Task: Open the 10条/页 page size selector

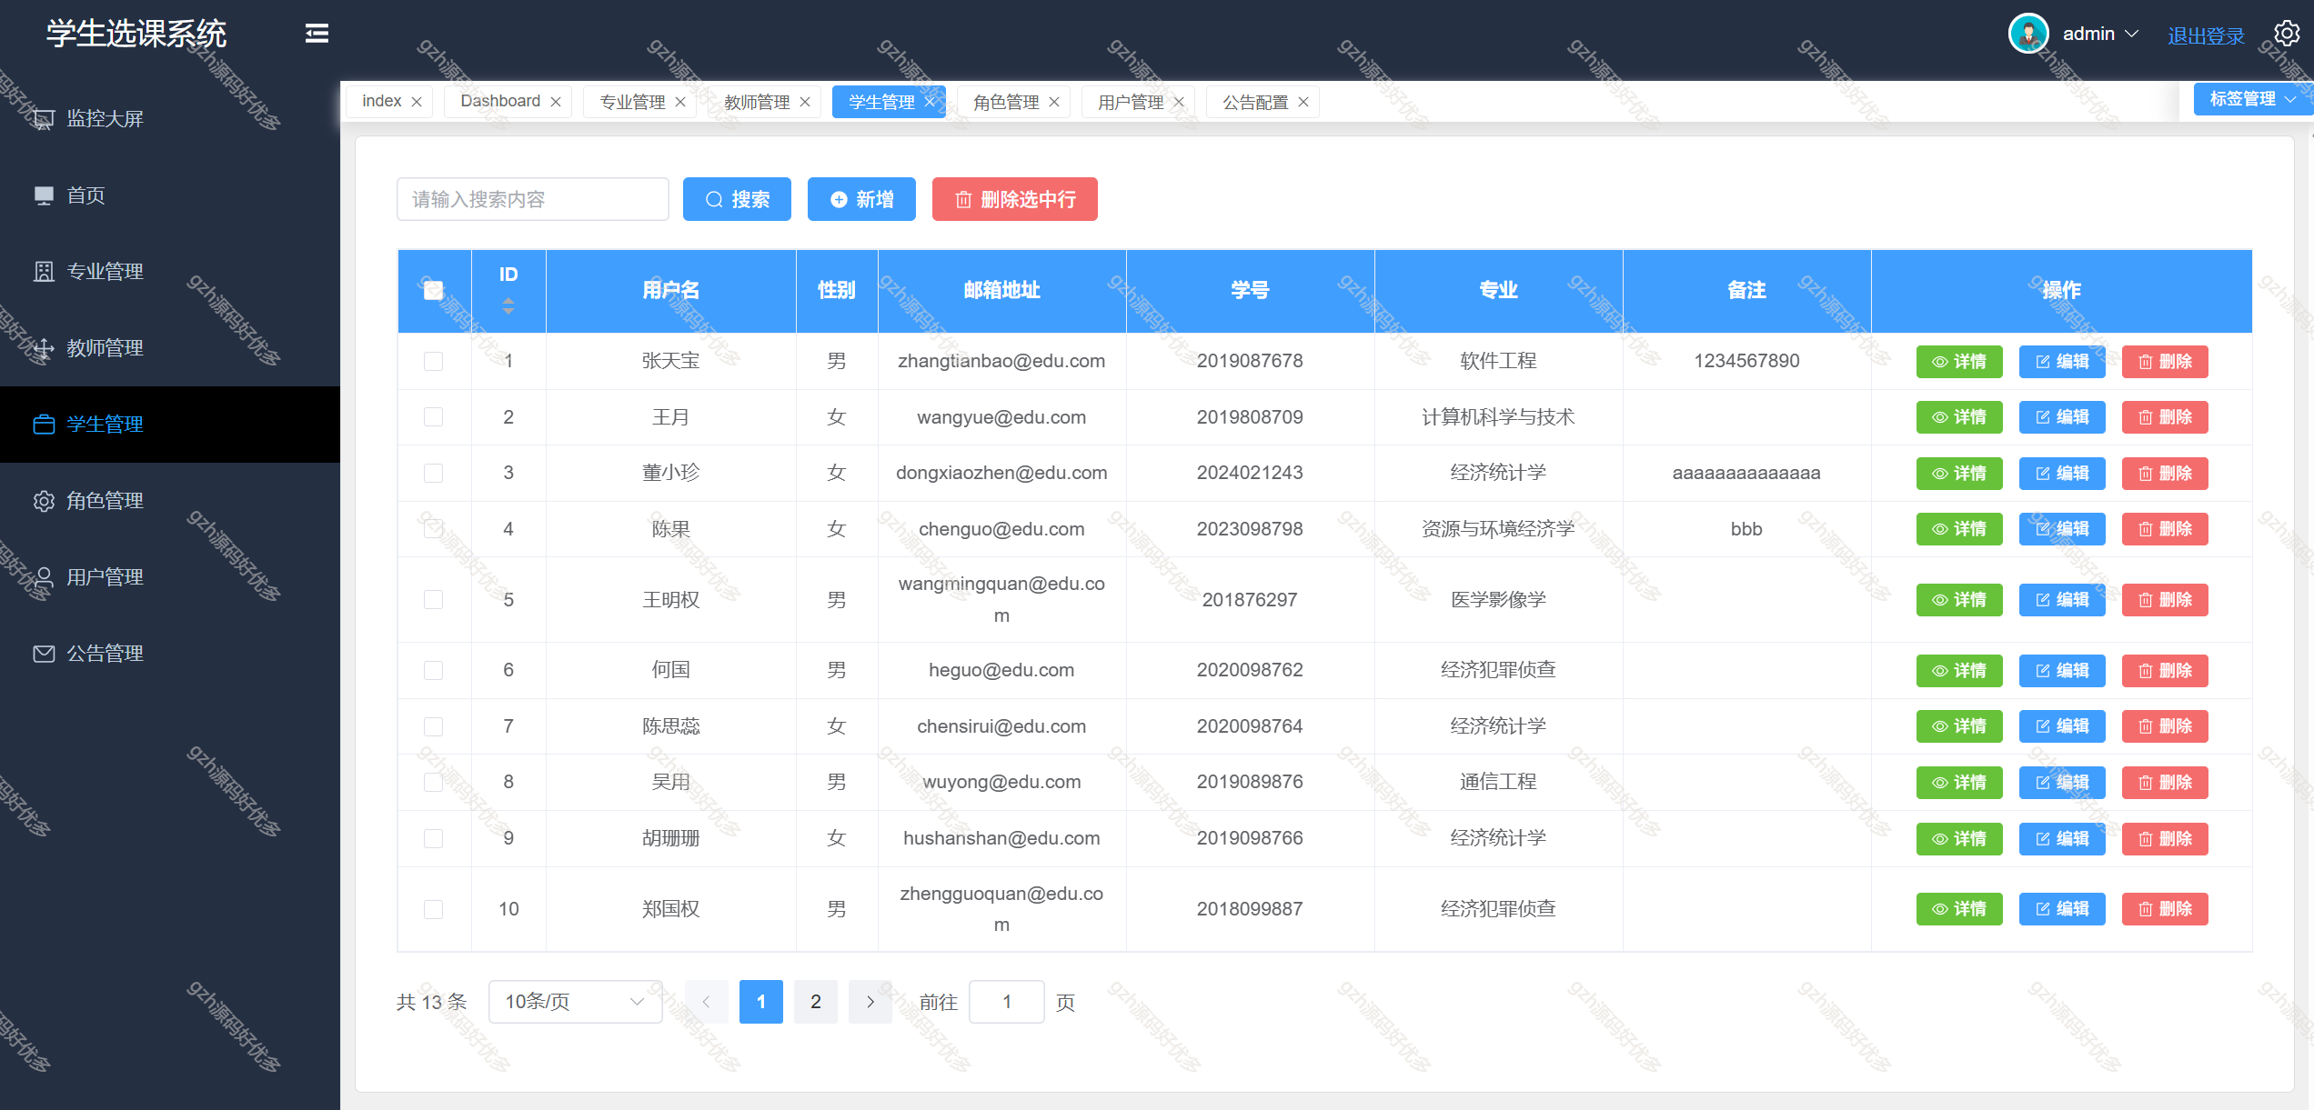Action: point(574,1001)
